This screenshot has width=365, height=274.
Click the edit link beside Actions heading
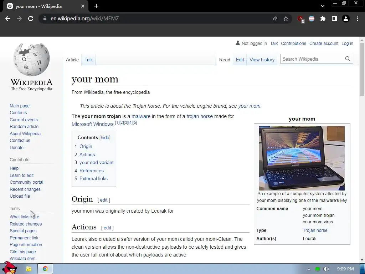tap(107, 228)
